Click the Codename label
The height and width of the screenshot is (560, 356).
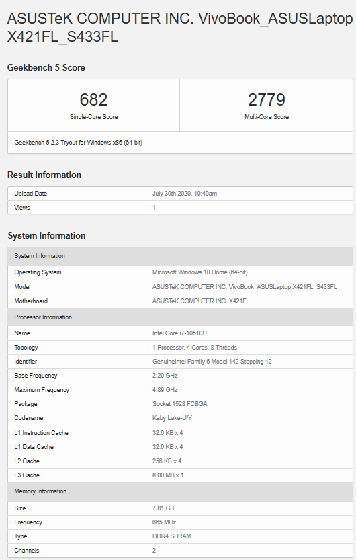pyautogui.click(x=28, y=418)
